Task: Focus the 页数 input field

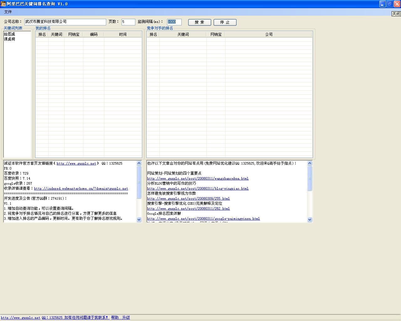Action: point(128,22)
